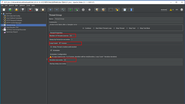185x104 pixels.
Task: Click the Summary Report node icon
Action: coord(5,32)
